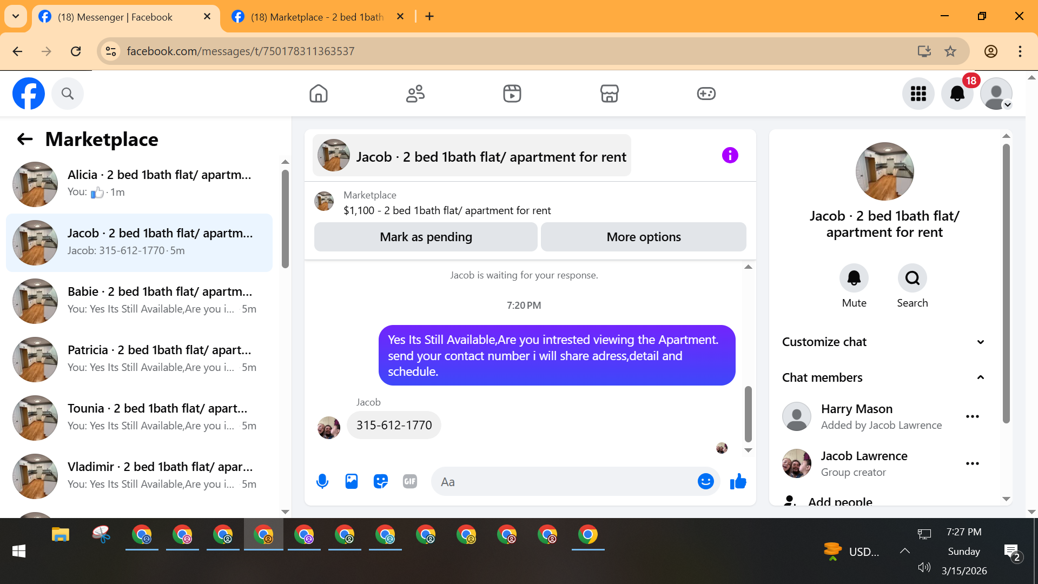This screenshot has height=584, width=1038.
Task: Open the account profile menu
Action: point(996,94)
